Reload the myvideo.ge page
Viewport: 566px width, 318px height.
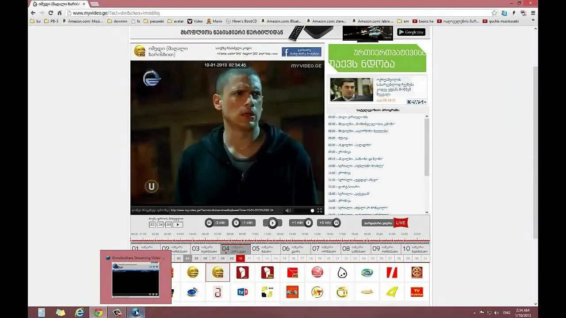tap(50, 13)
